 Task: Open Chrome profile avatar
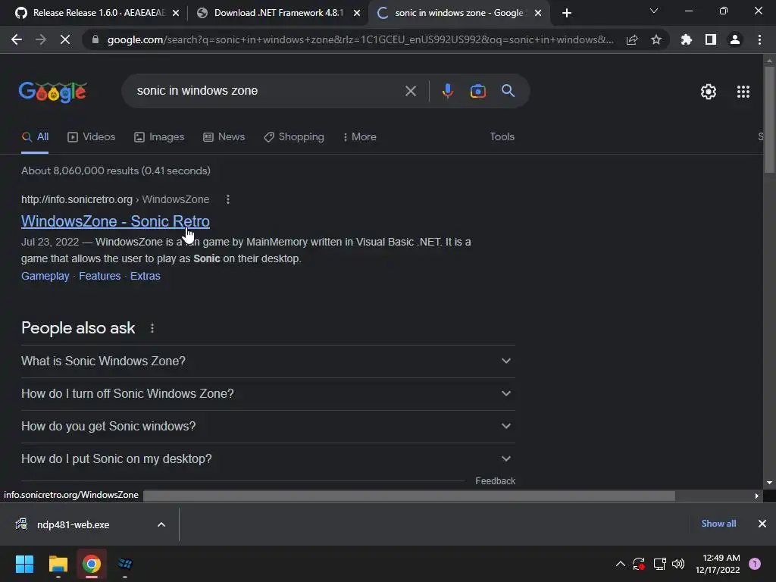point(735,39)
